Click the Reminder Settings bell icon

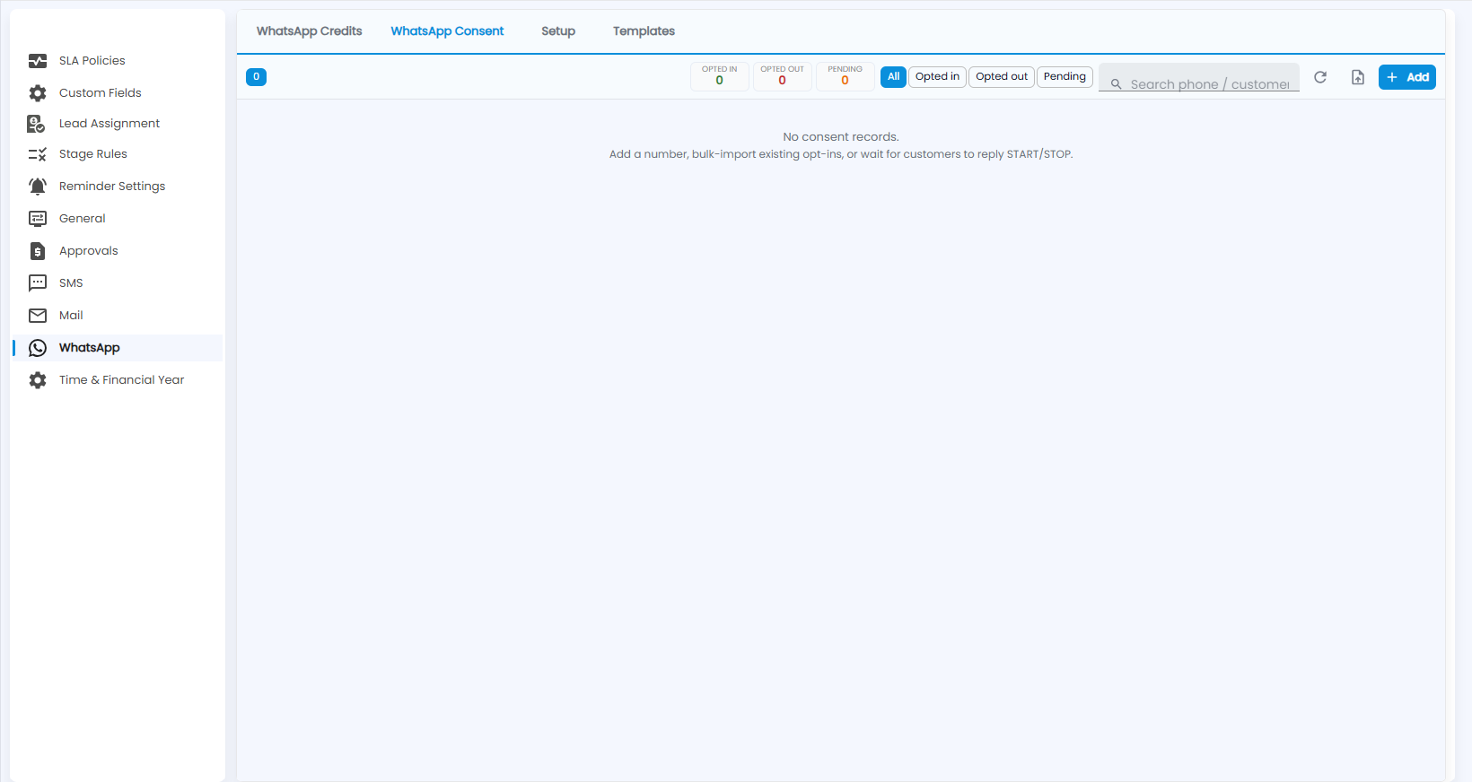pos(38,187)
